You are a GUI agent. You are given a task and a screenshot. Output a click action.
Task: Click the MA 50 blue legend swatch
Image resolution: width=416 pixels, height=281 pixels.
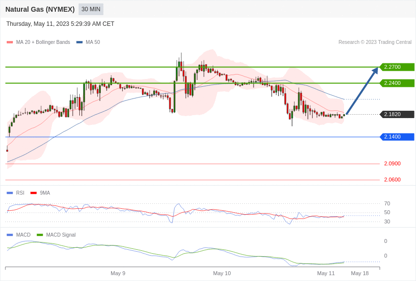(x=79, y=42)
